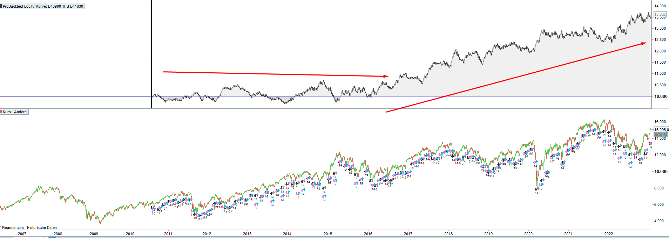Click the 8.000 level on price axis

tap(659, 188)
